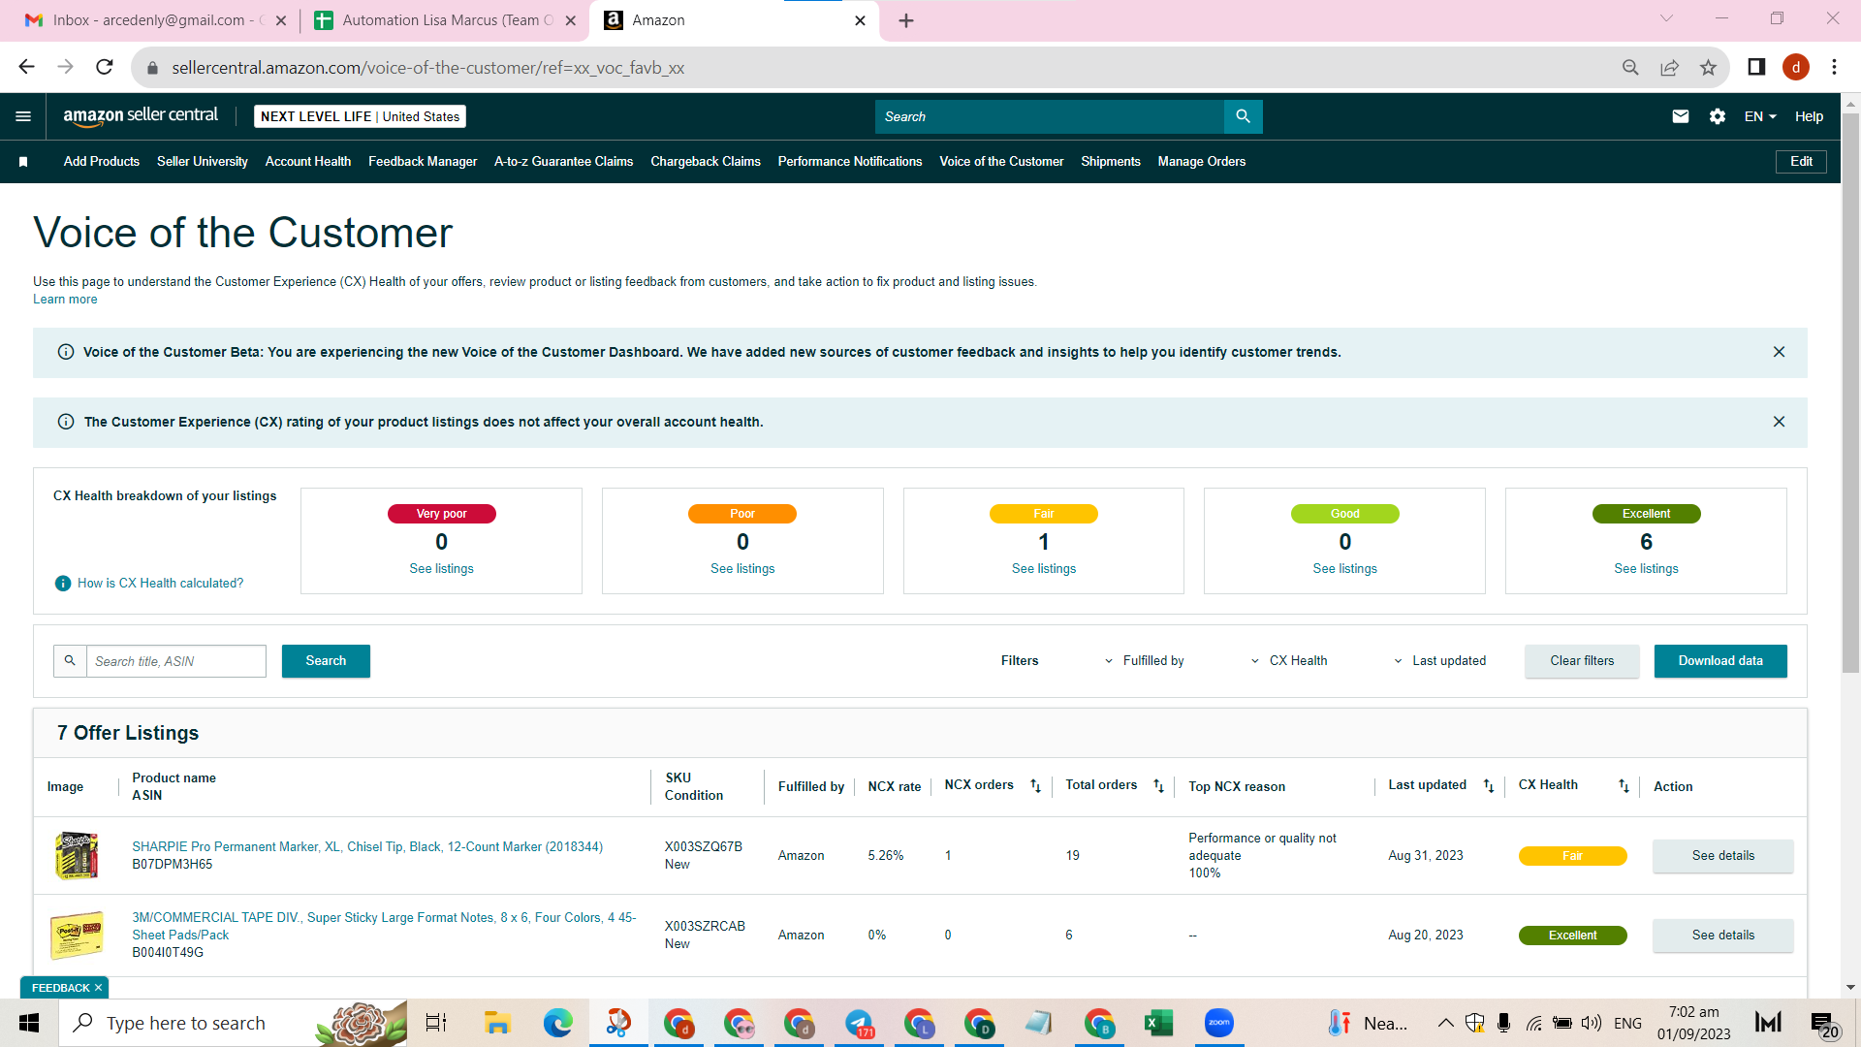Click Download data button

[x=1720, y=661]
